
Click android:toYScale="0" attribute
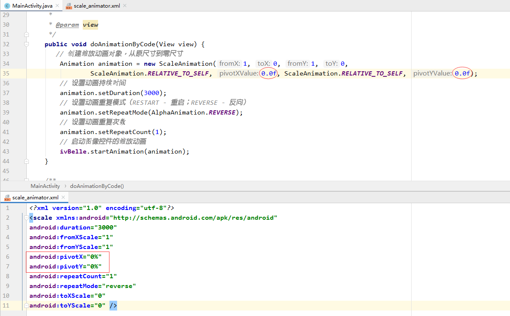67,305
